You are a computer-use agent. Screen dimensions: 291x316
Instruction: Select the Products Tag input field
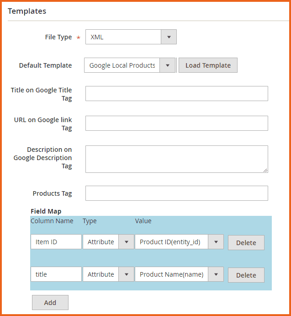click(176, 193)
